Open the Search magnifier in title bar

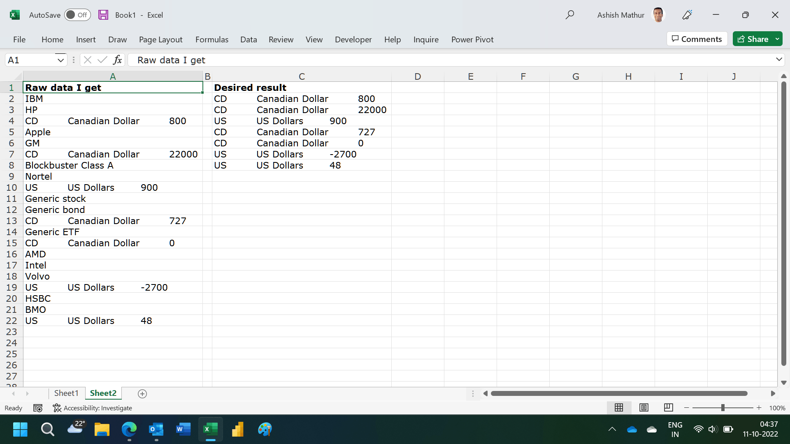[570, 15]
